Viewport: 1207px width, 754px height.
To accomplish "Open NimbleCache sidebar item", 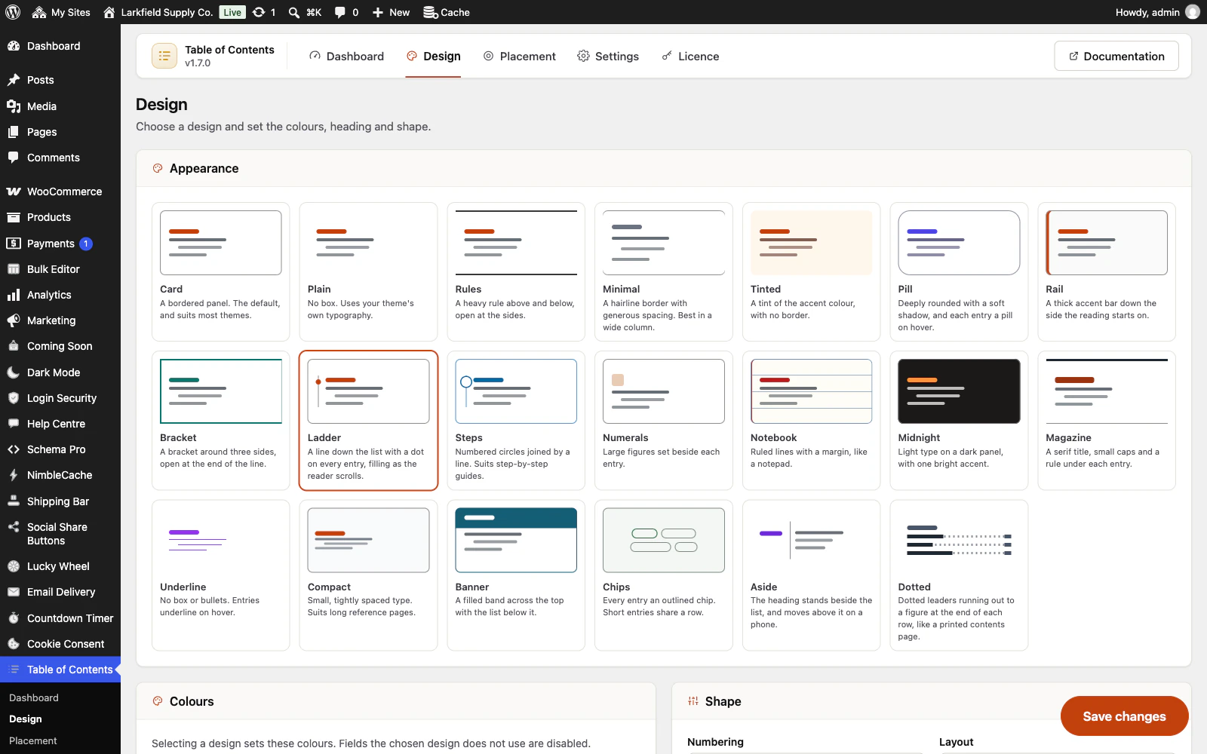I will tap(60, 475).
